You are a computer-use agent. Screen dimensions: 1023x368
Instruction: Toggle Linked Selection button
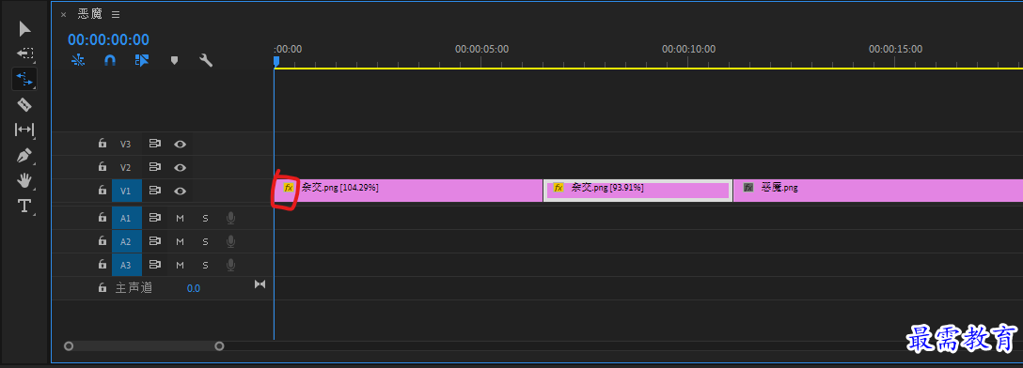(x=142, y=61)
